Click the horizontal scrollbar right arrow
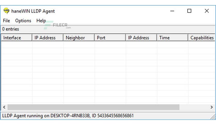The image size is (216, 125). [212, 107]
